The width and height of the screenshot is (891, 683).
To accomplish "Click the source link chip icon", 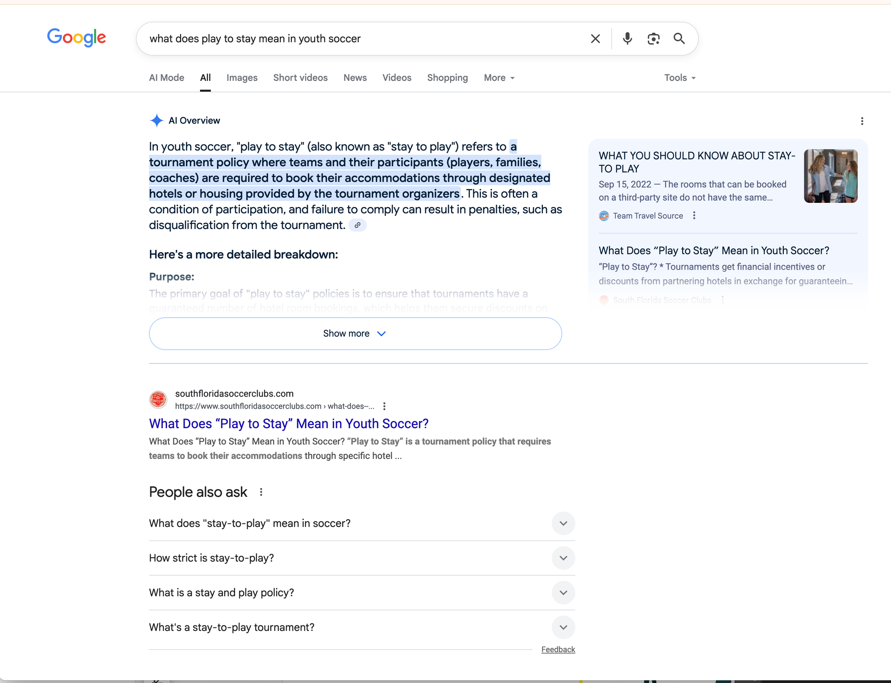I will coord(357,225).
